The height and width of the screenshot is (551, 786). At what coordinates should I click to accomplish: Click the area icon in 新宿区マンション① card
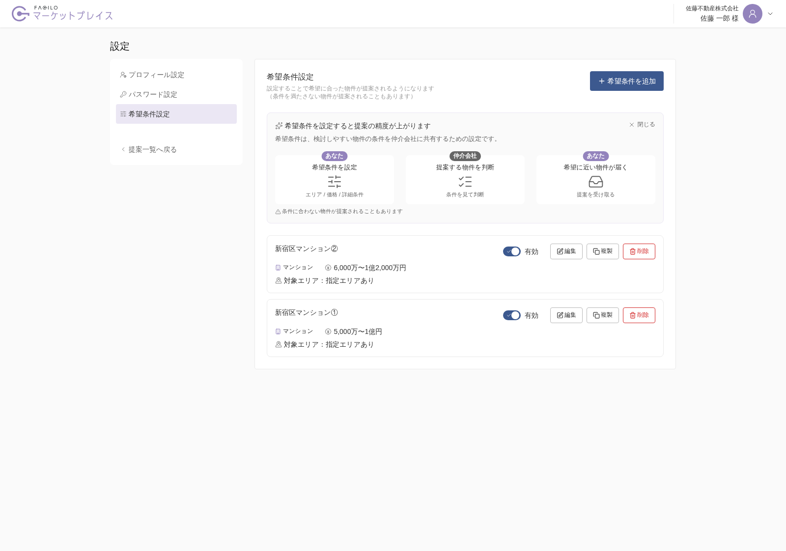pos(279,344)
